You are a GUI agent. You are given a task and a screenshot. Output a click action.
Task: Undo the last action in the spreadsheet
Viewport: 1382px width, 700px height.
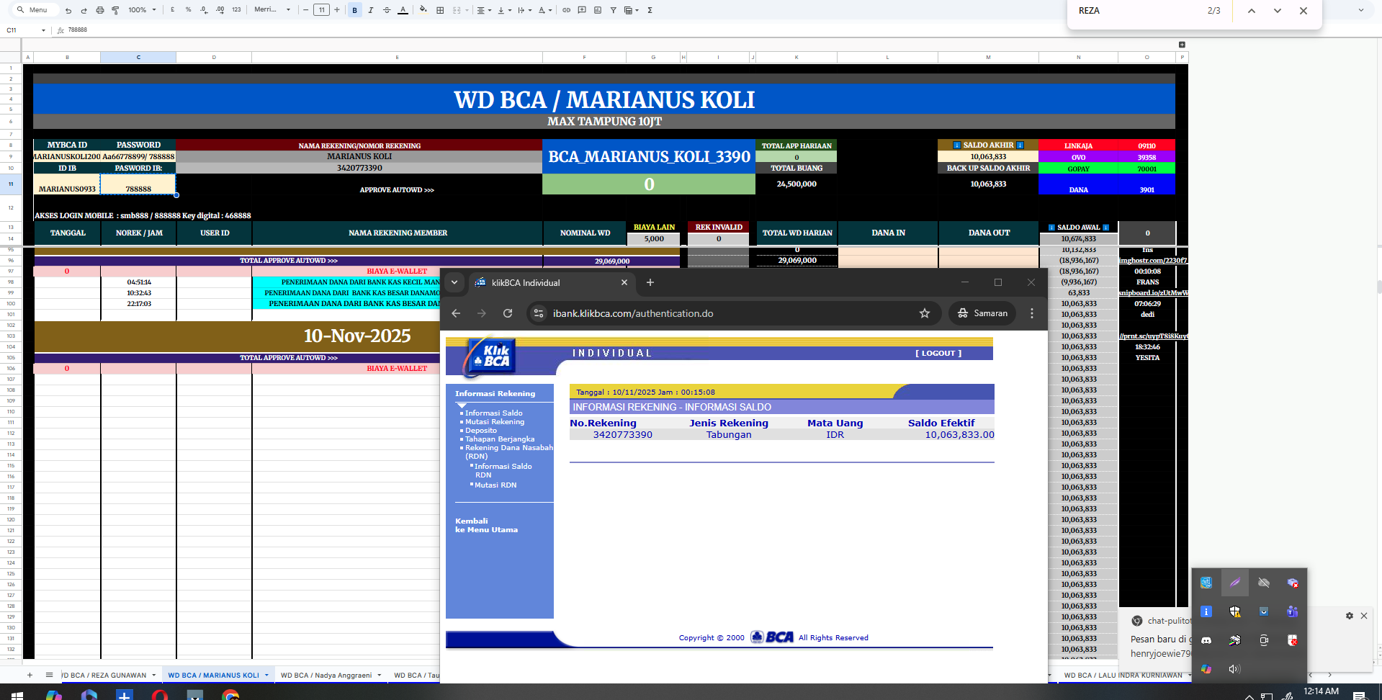click(68, 10)
